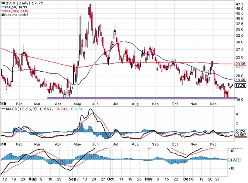
Task: Click the red MA(200) line marker in legend
Action: pyautogui.click(x=3, y=12)
